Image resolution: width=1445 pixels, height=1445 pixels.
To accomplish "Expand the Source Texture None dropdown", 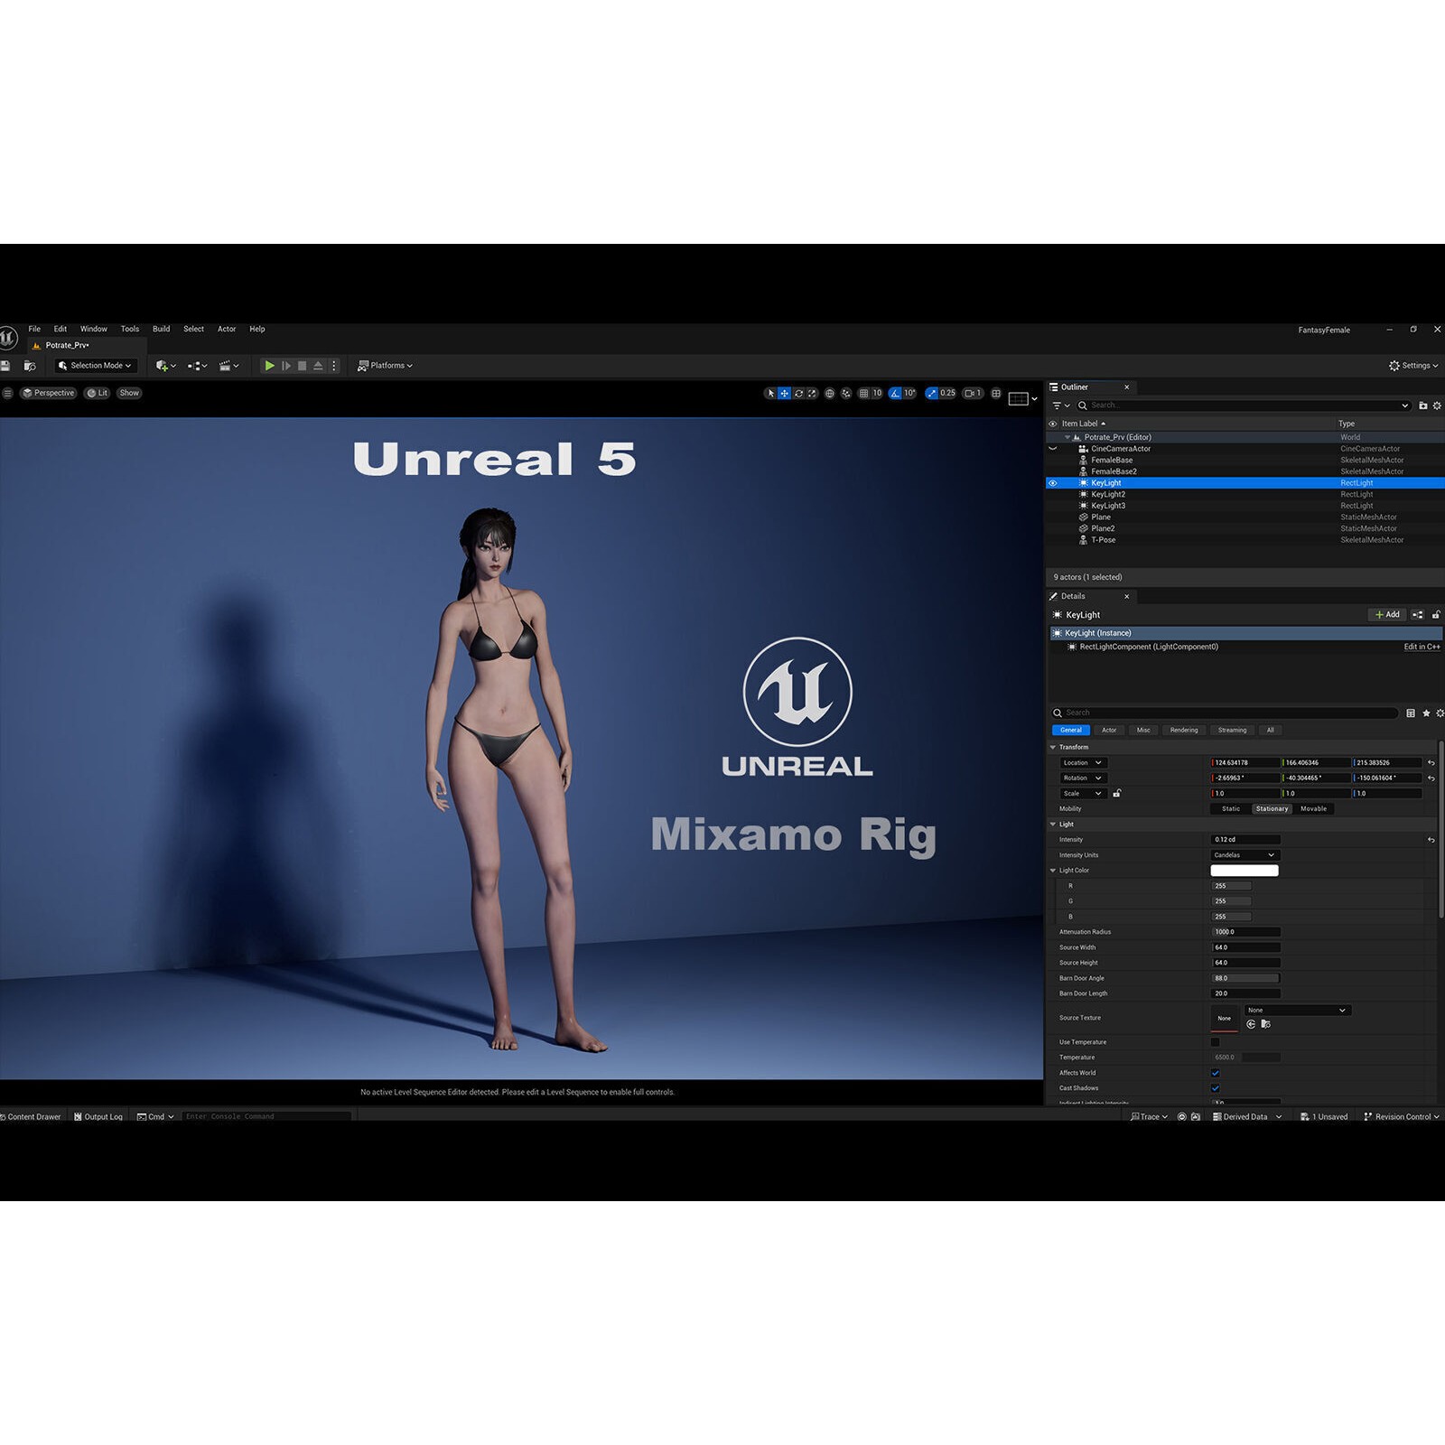I will [x=1297, y=1010].
